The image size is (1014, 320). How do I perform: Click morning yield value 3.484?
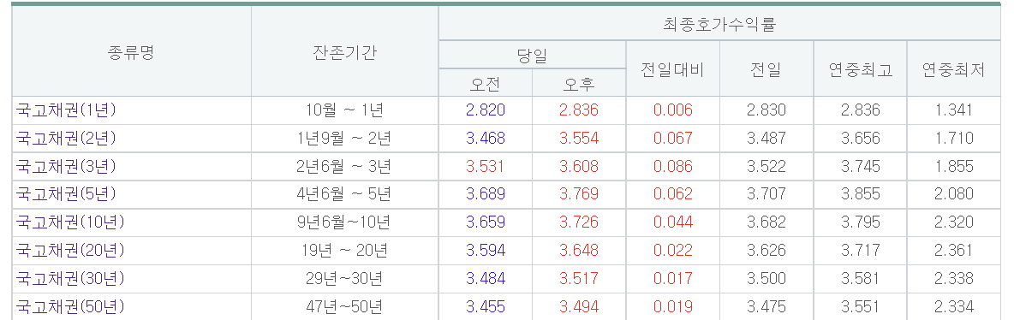[486, 279]
